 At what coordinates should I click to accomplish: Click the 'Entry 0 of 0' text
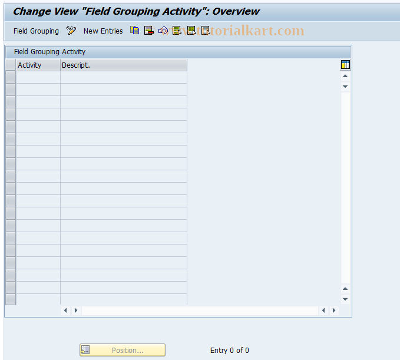point(229,350)
